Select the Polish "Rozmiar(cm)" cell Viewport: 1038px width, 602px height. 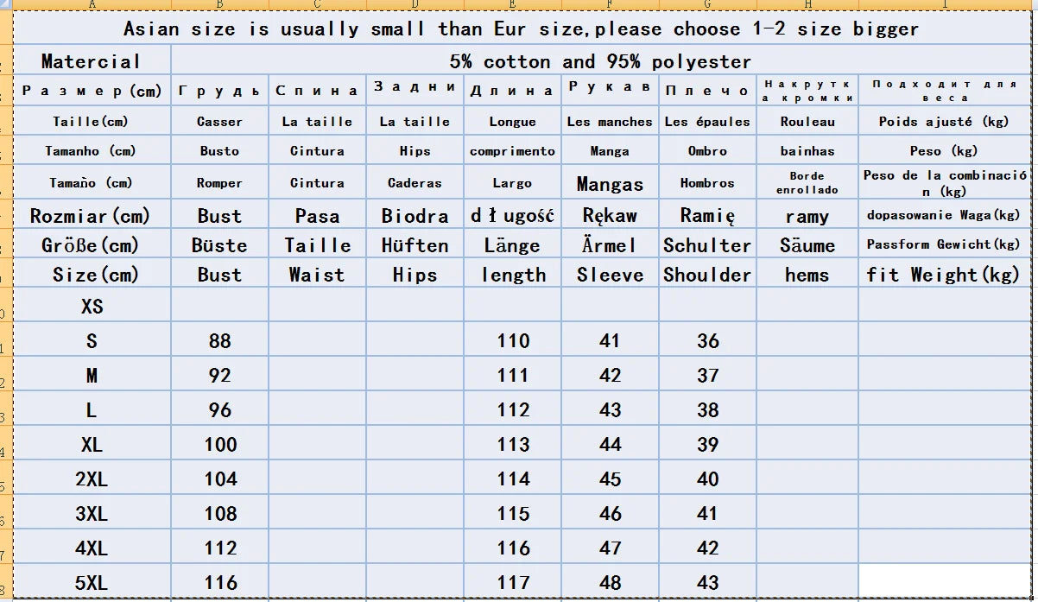coord(90,216)
